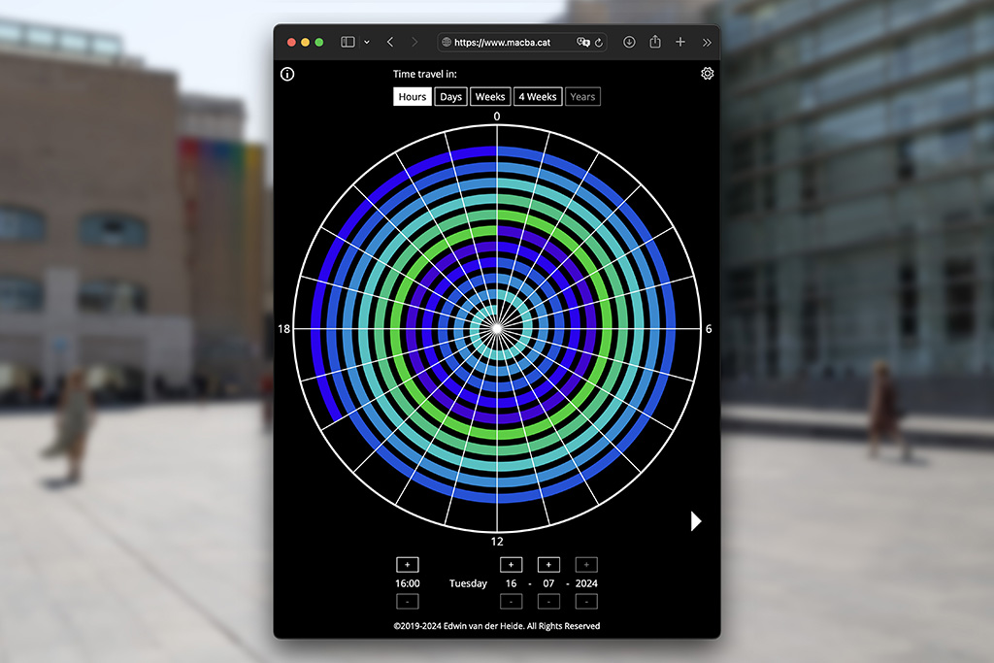Maximize the Safari window
This screenshot has width=994, height=663.
[319, 43]
